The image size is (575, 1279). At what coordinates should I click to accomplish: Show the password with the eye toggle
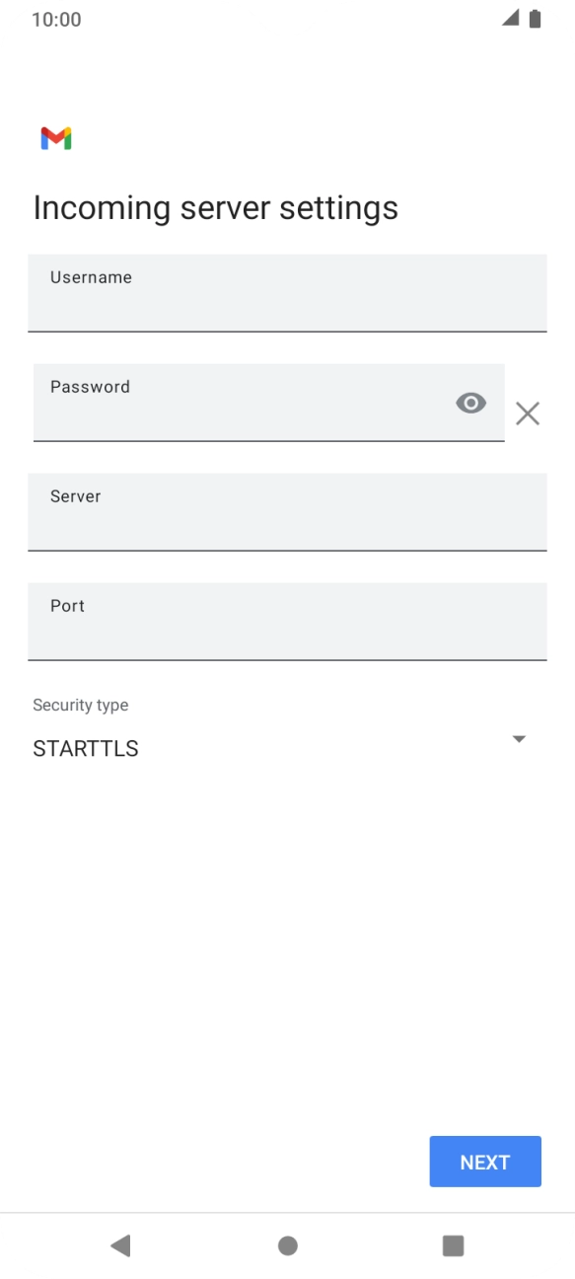[470, 403]
